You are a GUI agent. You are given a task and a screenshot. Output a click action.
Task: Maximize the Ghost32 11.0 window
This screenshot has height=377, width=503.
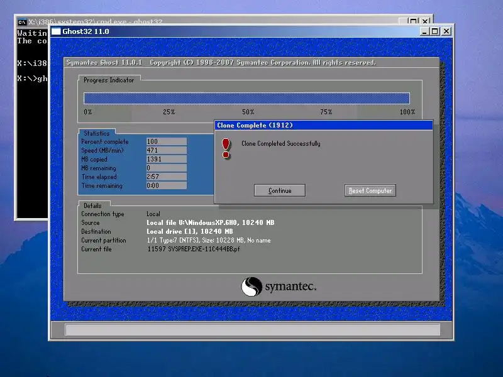(434, 31)
